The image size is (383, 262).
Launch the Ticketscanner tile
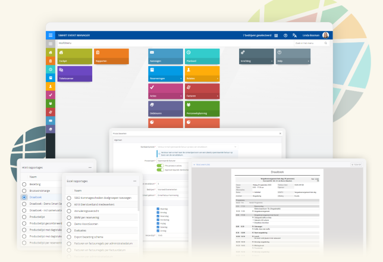(75, 74)
